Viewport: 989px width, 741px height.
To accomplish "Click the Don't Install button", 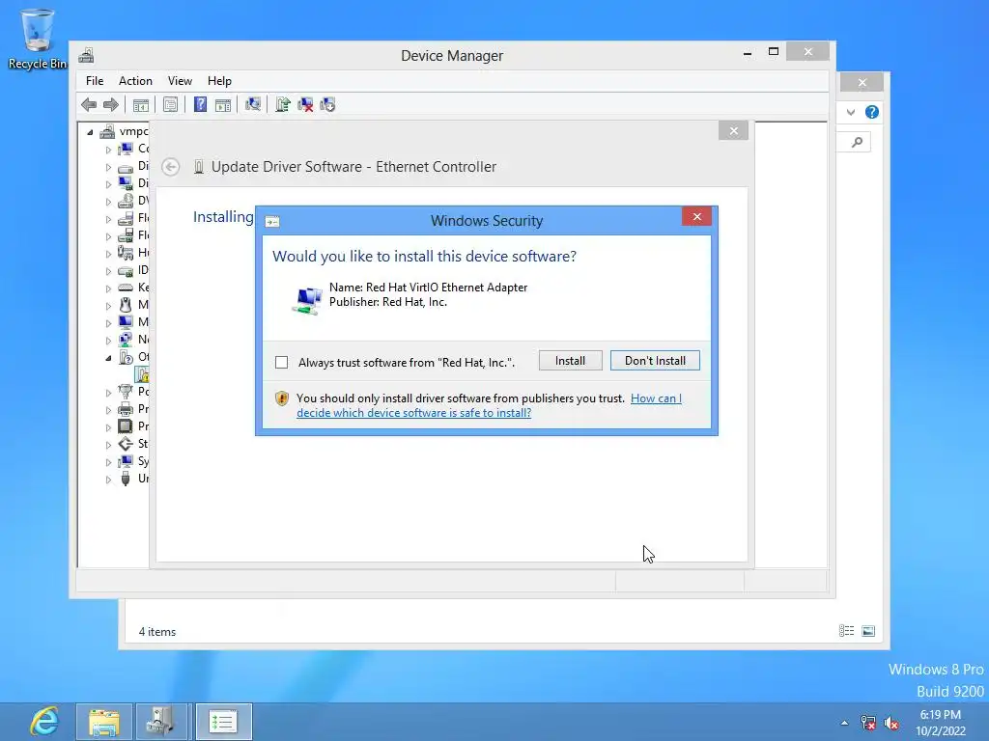I will pyautogui.click(x=655, y=361).
